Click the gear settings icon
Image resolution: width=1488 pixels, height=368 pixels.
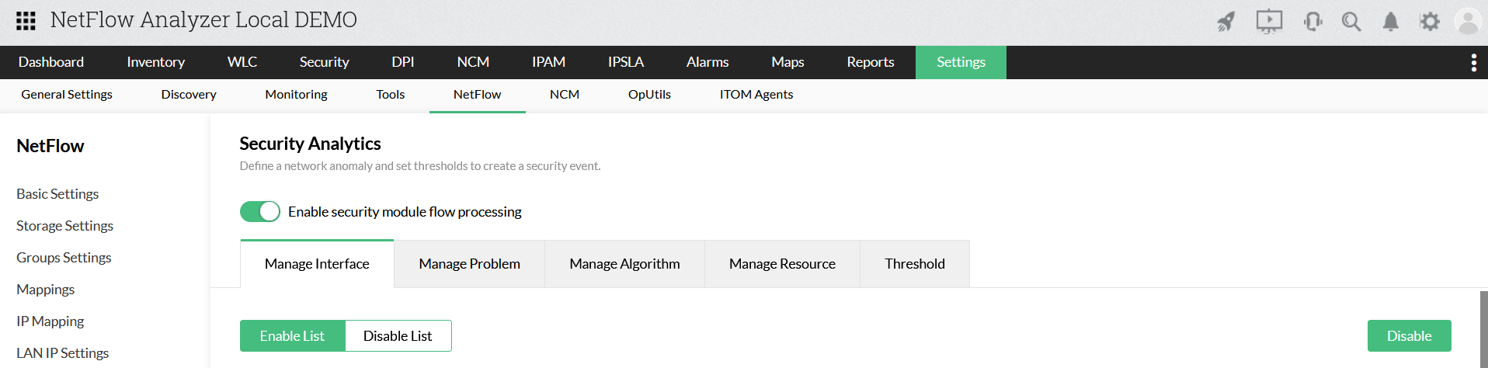click(x=1429, y=22)
